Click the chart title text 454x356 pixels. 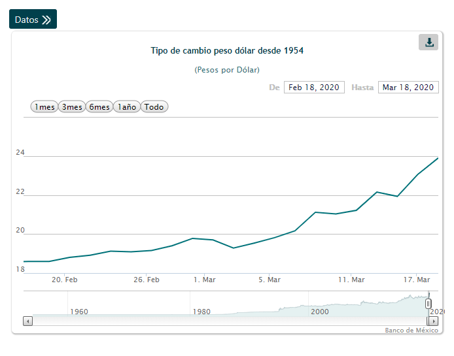[227, 50]
